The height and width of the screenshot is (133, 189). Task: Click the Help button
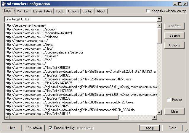click(x=12, y=128)
